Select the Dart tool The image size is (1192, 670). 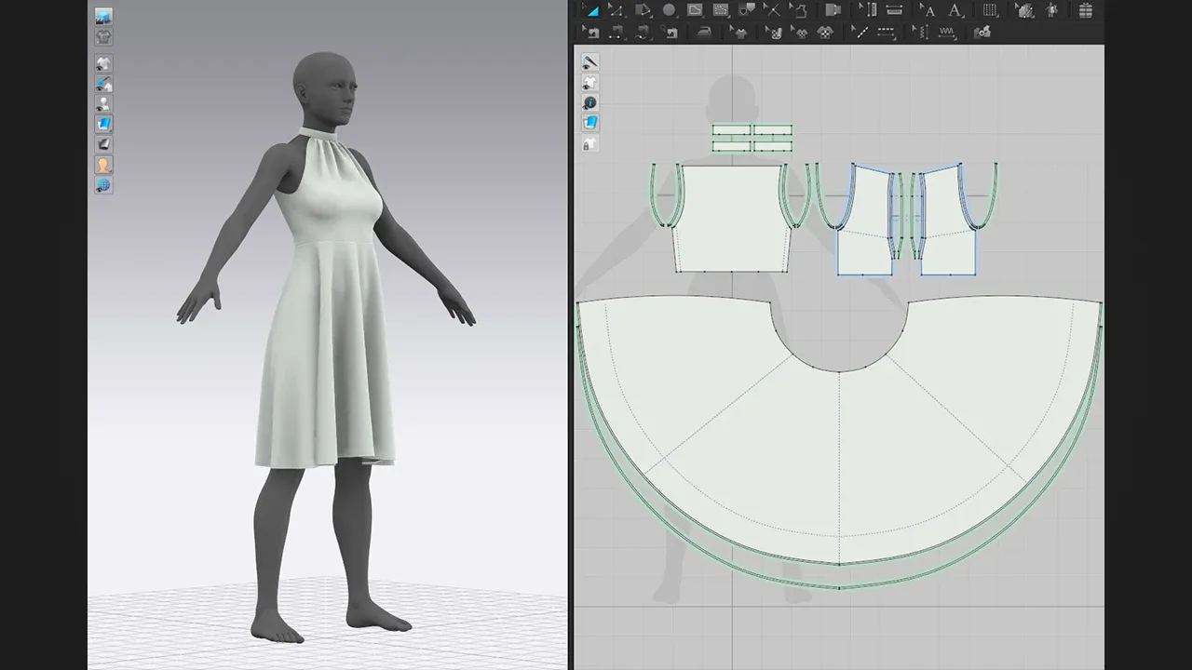746,10
